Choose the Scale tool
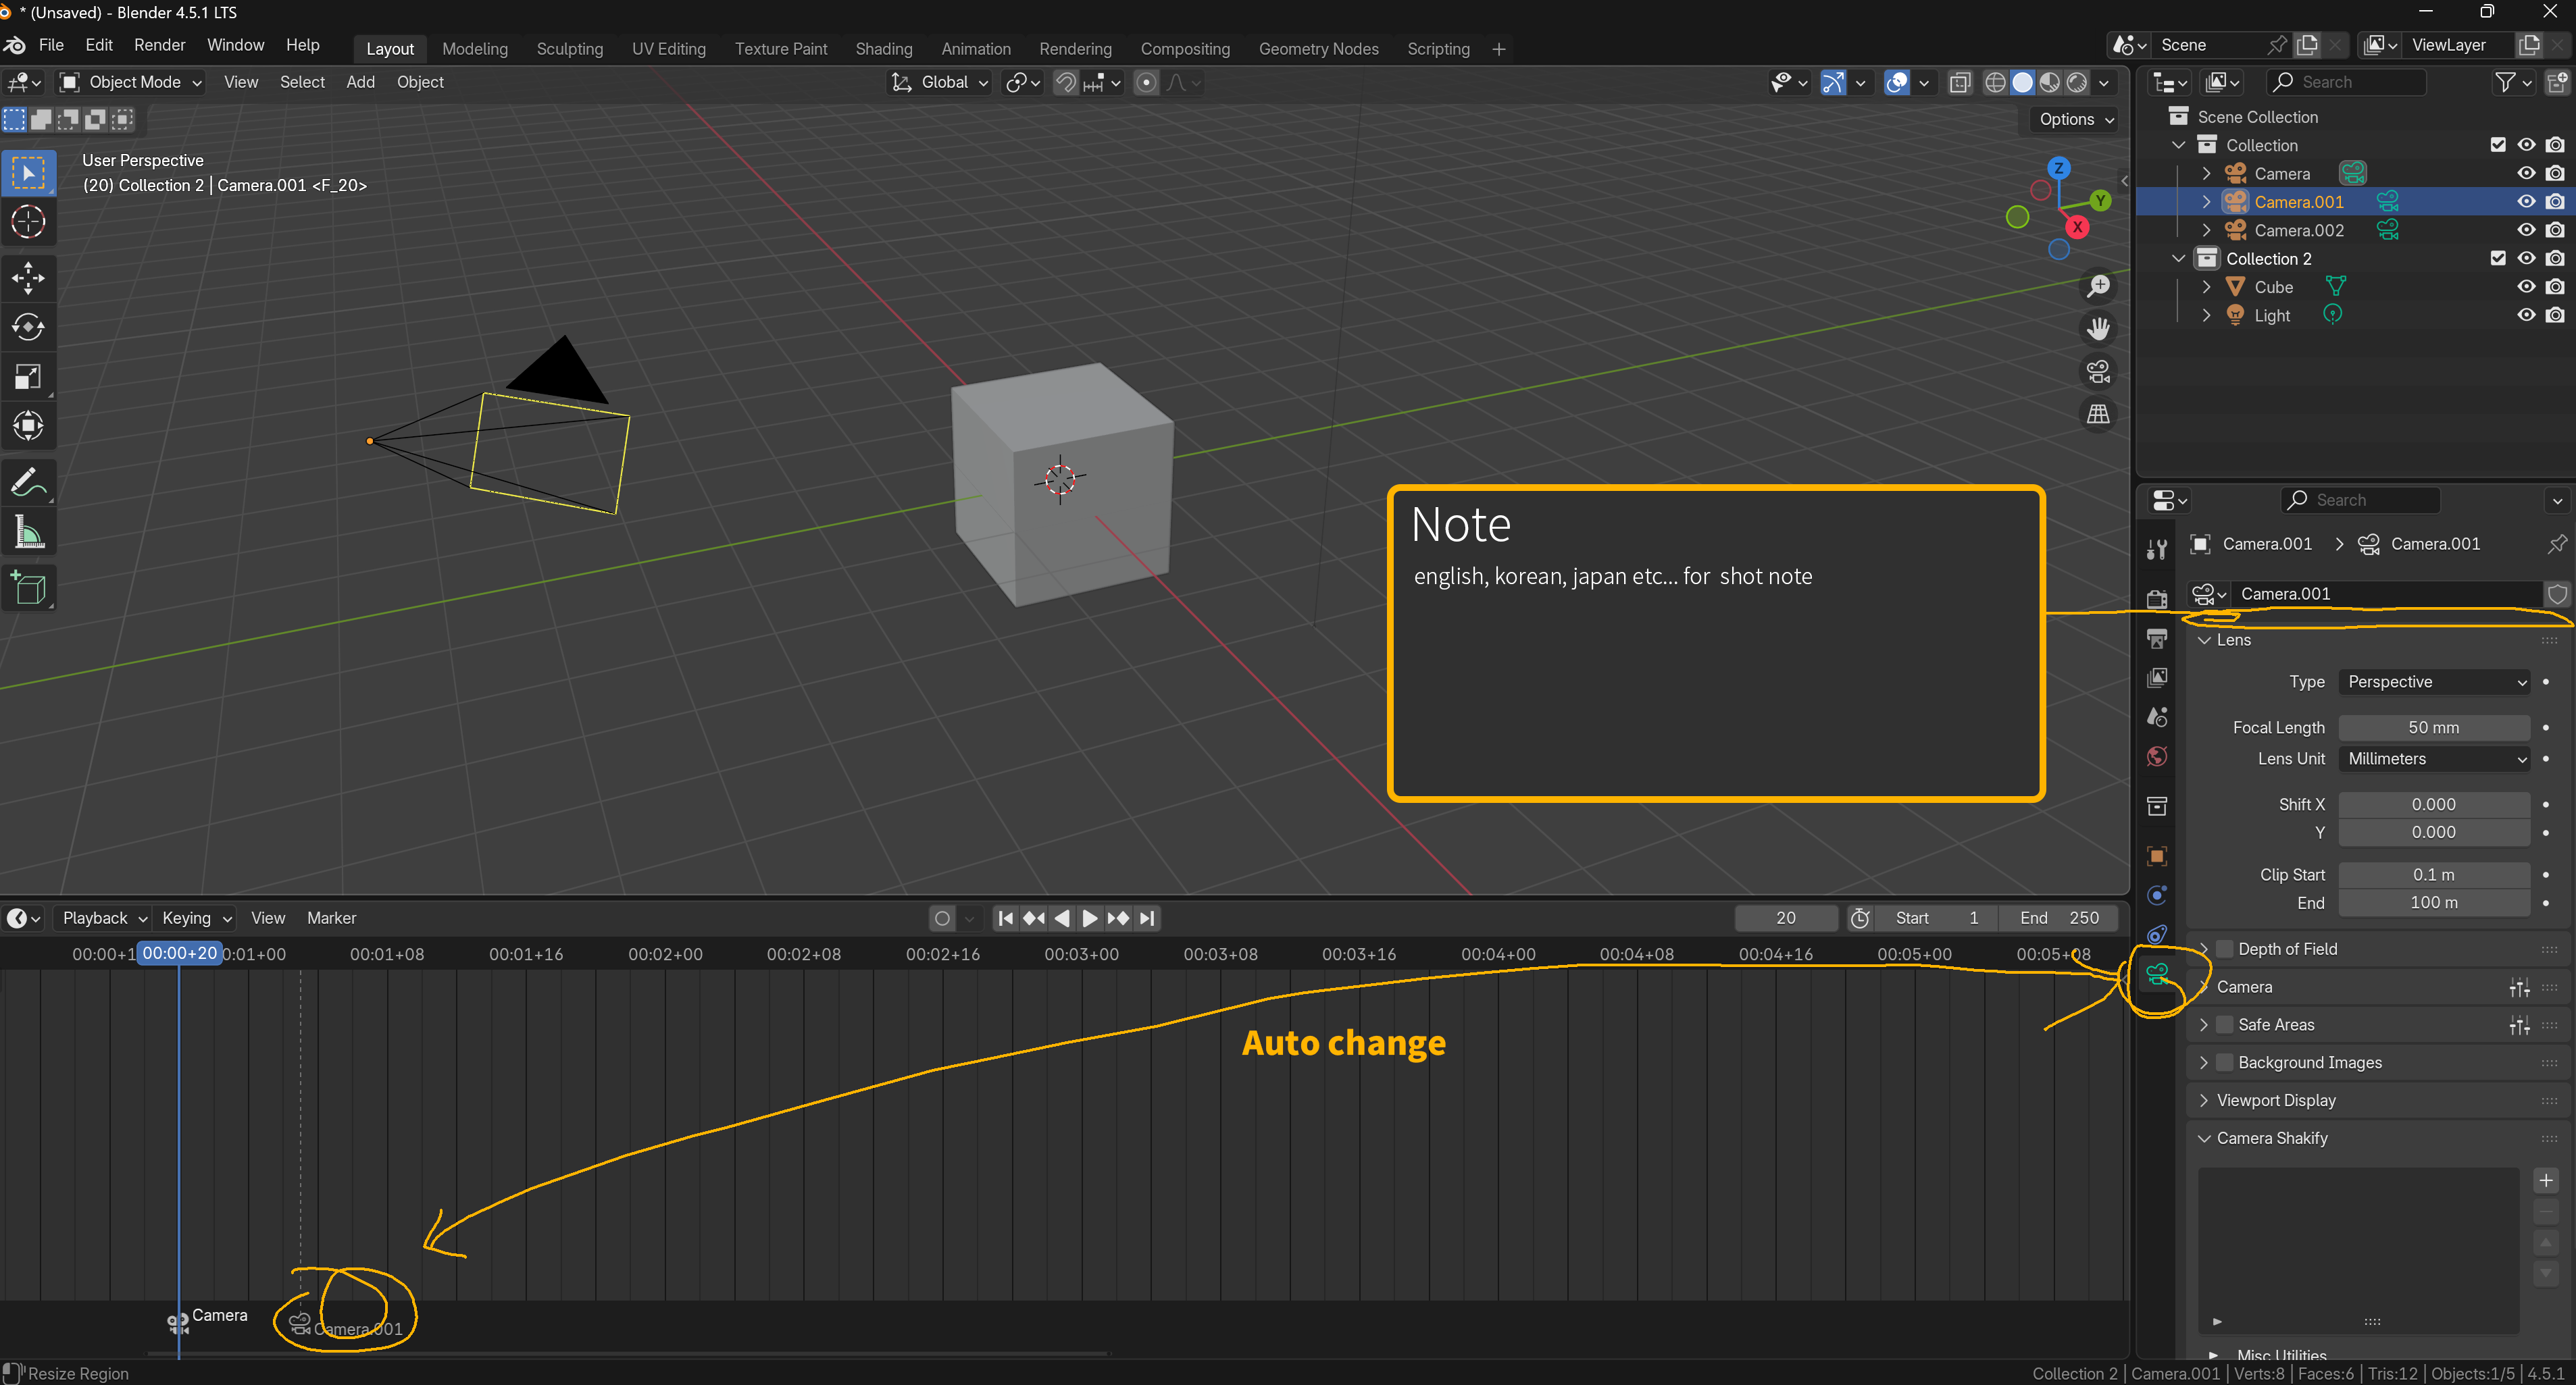 28,377
